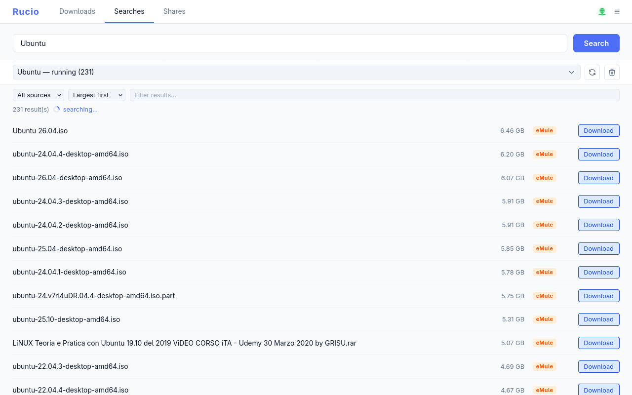Click the 'ubuntu-25.10-desktop-amd64.iso' file name
The height and width of the screenshot is (395, 632).
(66, 319)
